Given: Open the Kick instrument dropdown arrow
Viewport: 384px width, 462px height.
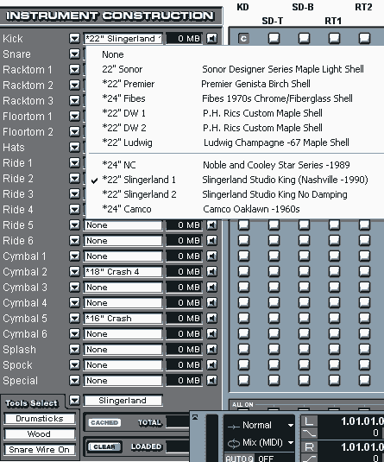Looking at the screenshot, I should pyautogui.click(x=74, y=38).
